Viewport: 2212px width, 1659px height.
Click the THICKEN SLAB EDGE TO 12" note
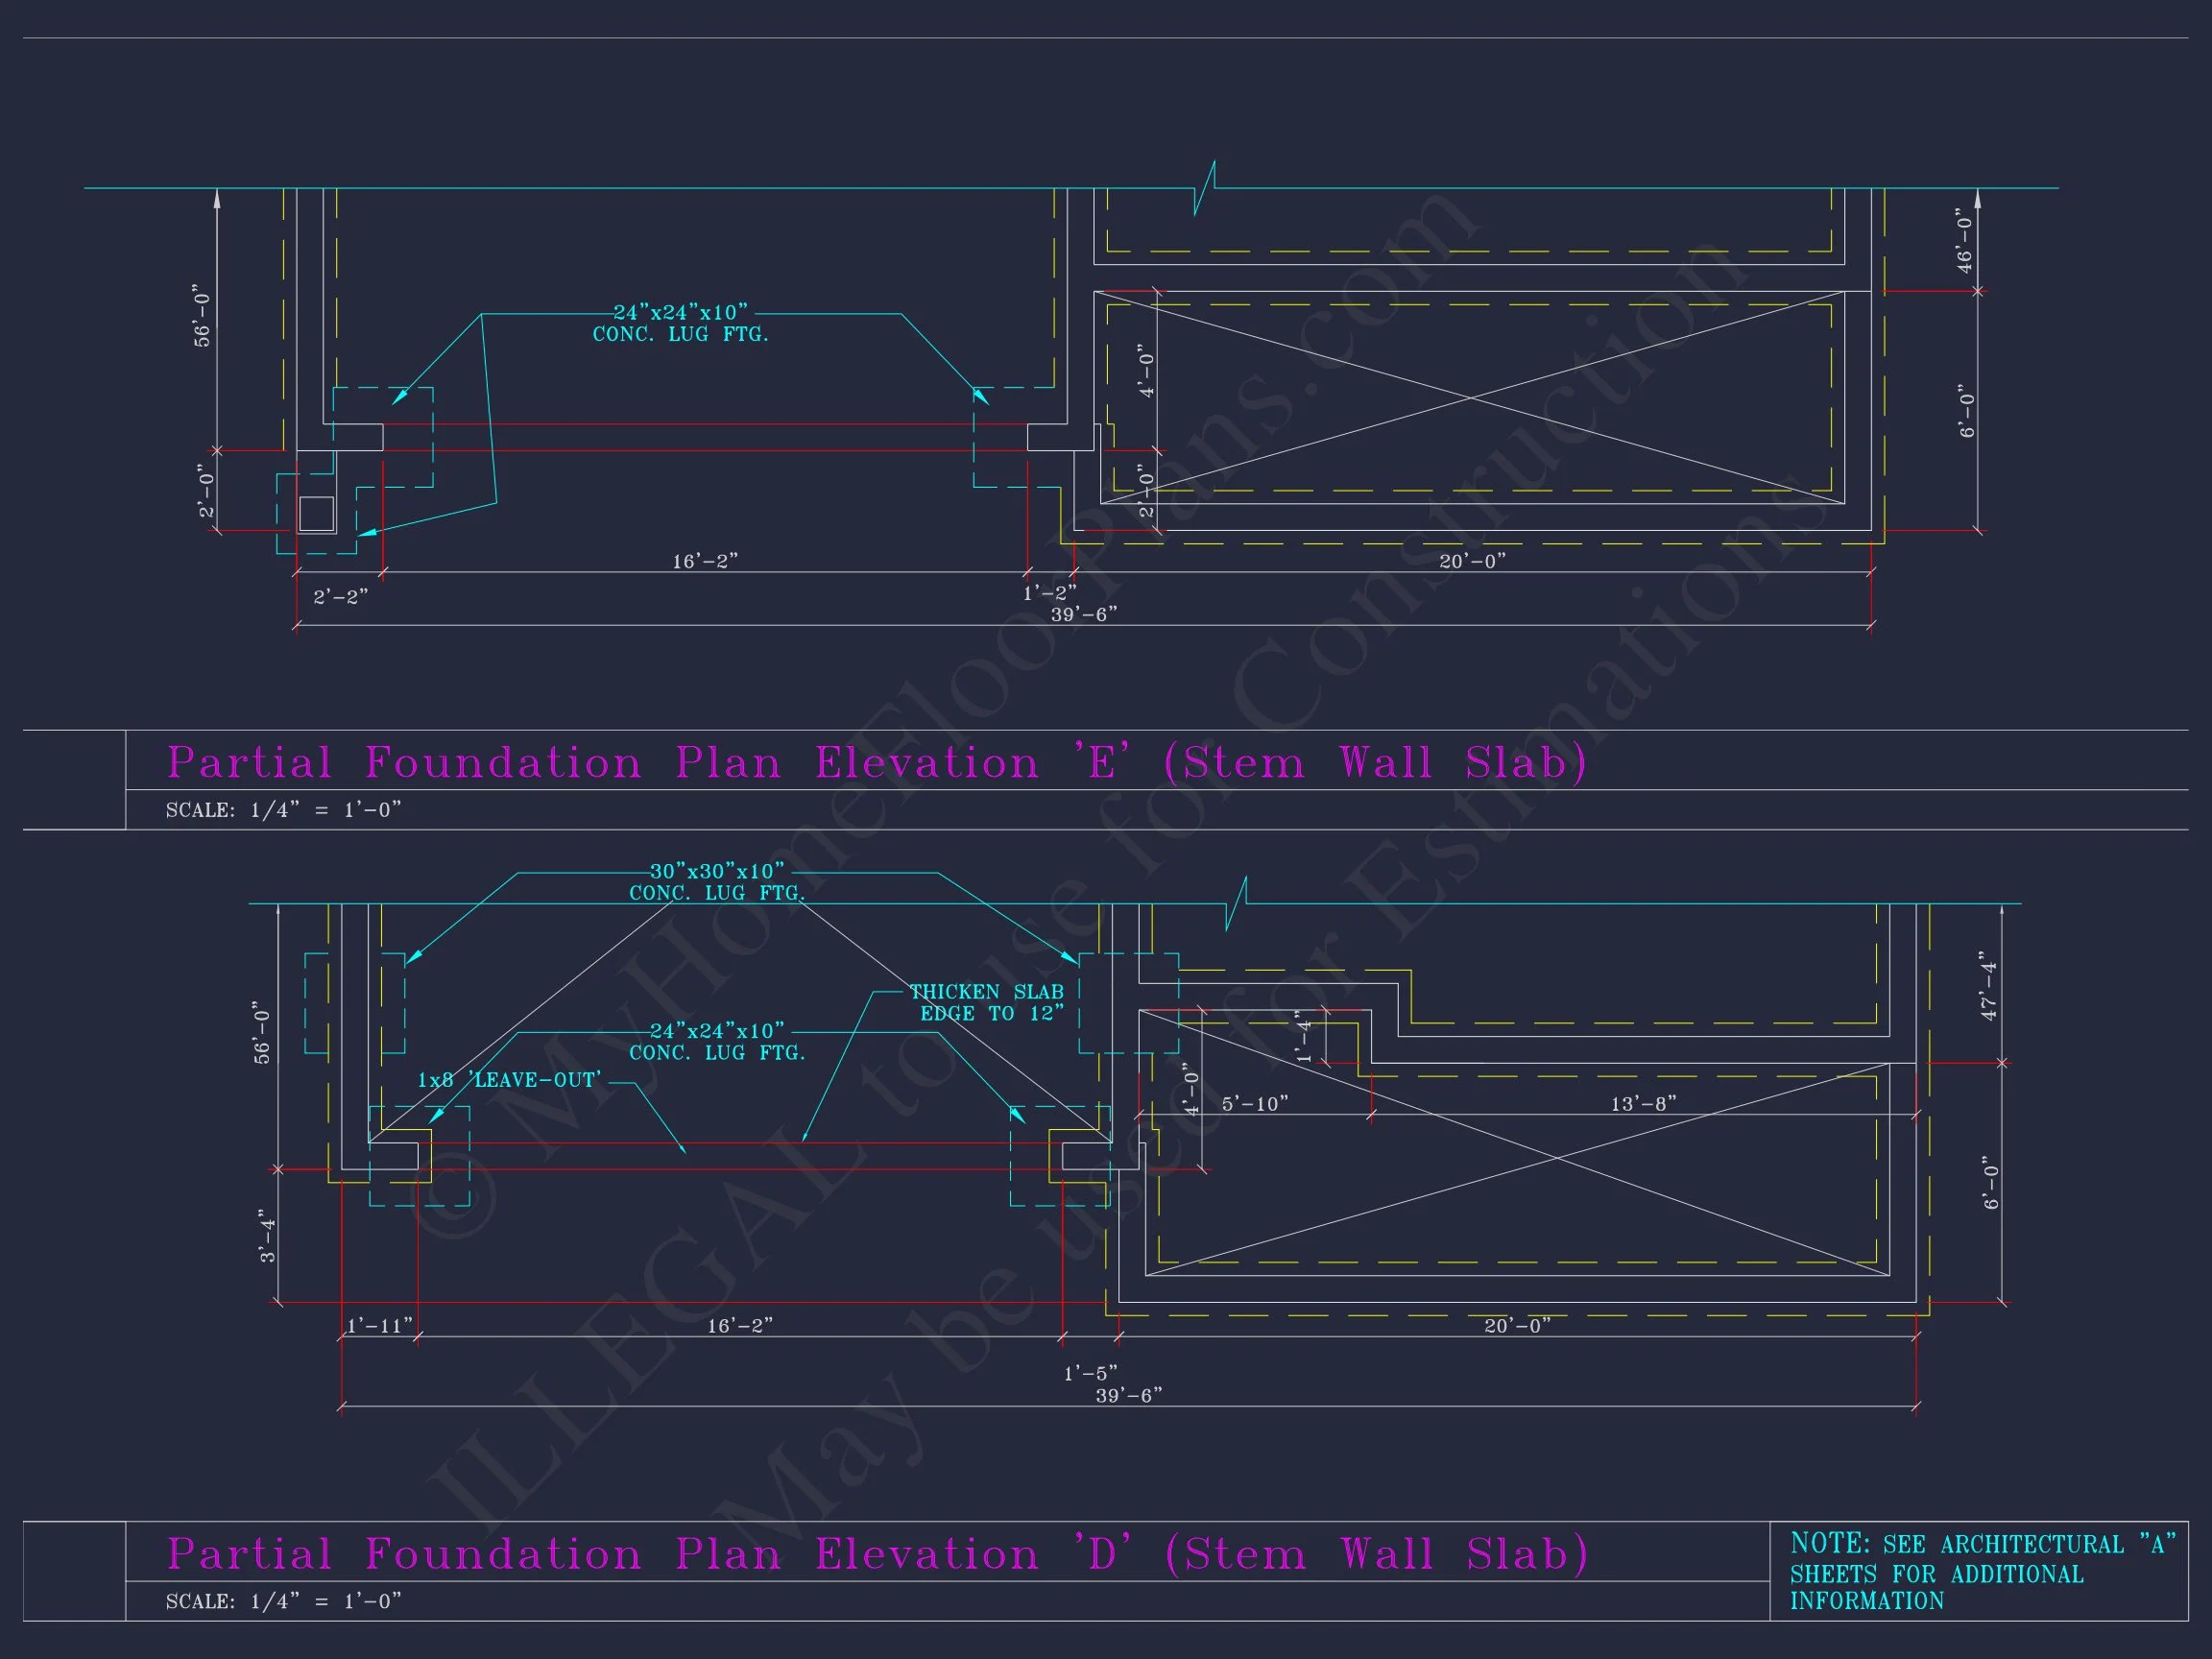(987, 1002)
